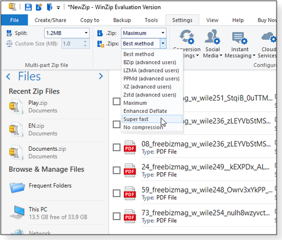The width and height of the screenshot is (282, 240).
Task: Collapse the .Zipx Best method dropdown arrow
Action: click(x=163, y=43)
